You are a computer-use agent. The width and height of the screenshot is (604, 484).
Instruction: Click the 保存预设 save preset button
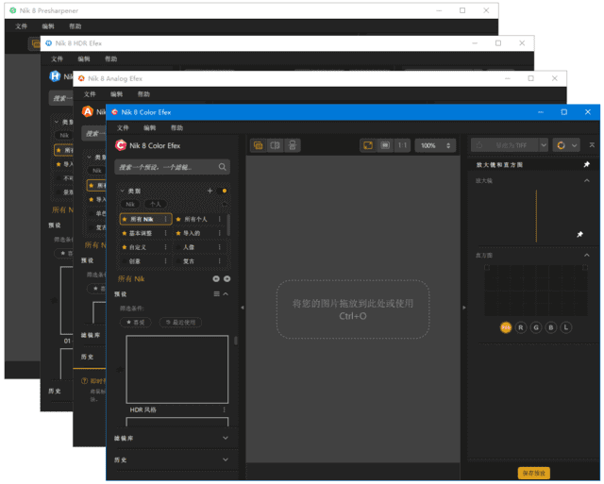[533, 473]
